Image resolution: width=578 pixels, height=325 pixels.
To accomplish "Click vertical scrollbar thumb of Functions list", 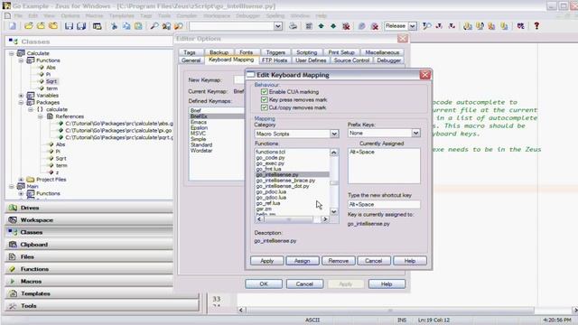I will pyautogui.click(x=334, y=182).
